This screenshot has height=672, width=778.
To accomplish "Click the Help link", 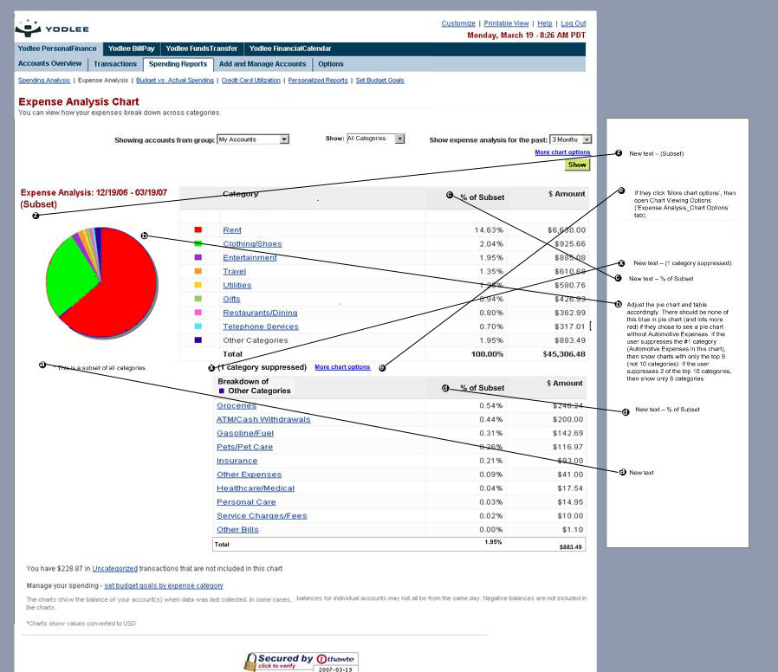I will pos(545,23).
